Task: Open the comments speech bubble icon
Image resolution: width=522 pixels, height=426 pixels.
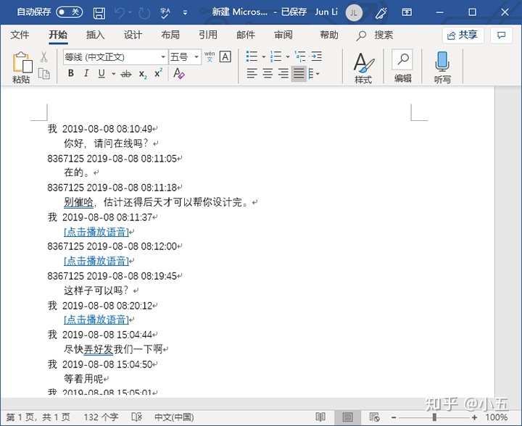Action: click(501, 35)
